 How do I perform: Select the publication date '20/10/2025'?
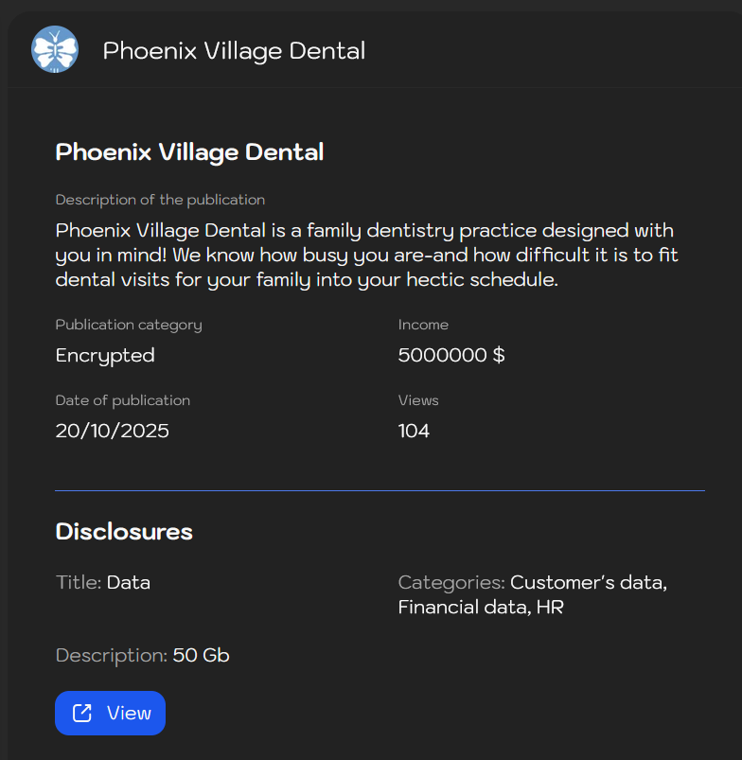pyautogui.click(x=112, y=430)
